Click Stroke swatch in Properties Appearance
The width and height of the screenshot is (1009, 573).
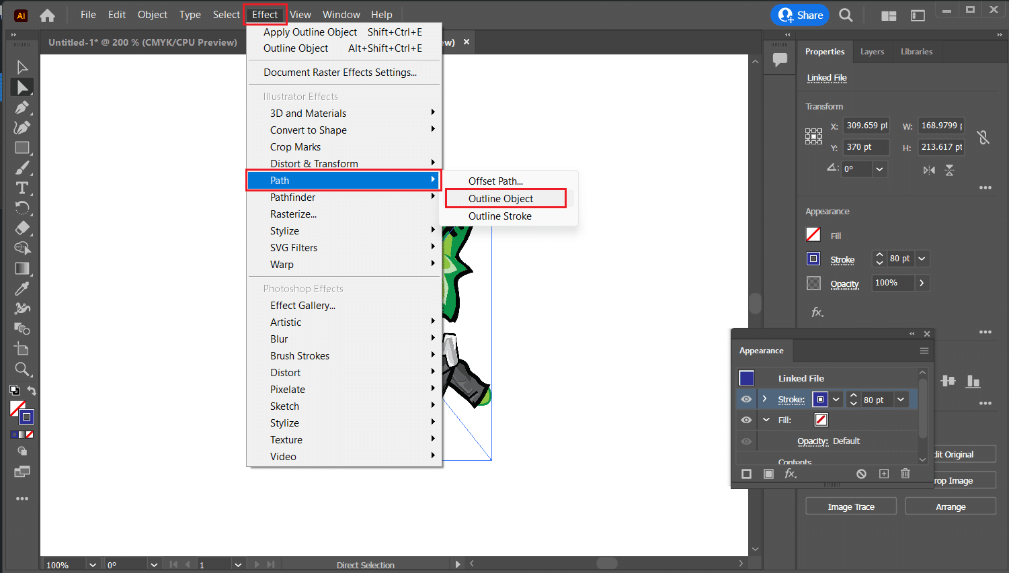[x=813, y=259]
